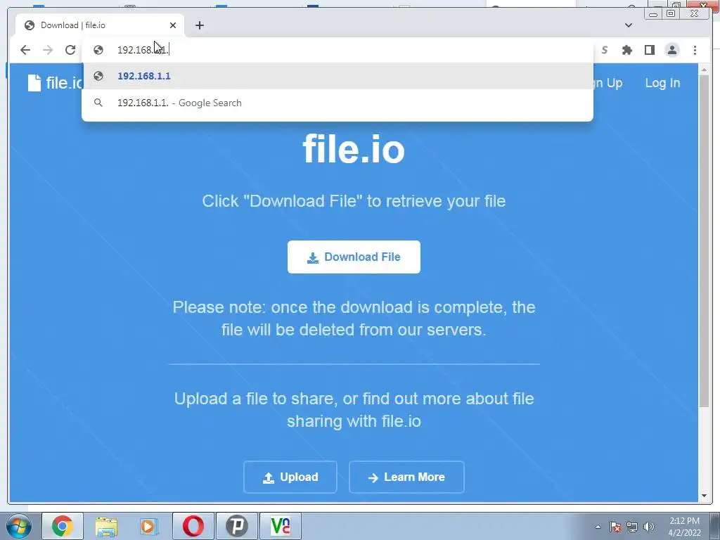The width and height of the screenshot is (720, 540).
Task: Click the browser forward arrow
Action: point(48,50)
